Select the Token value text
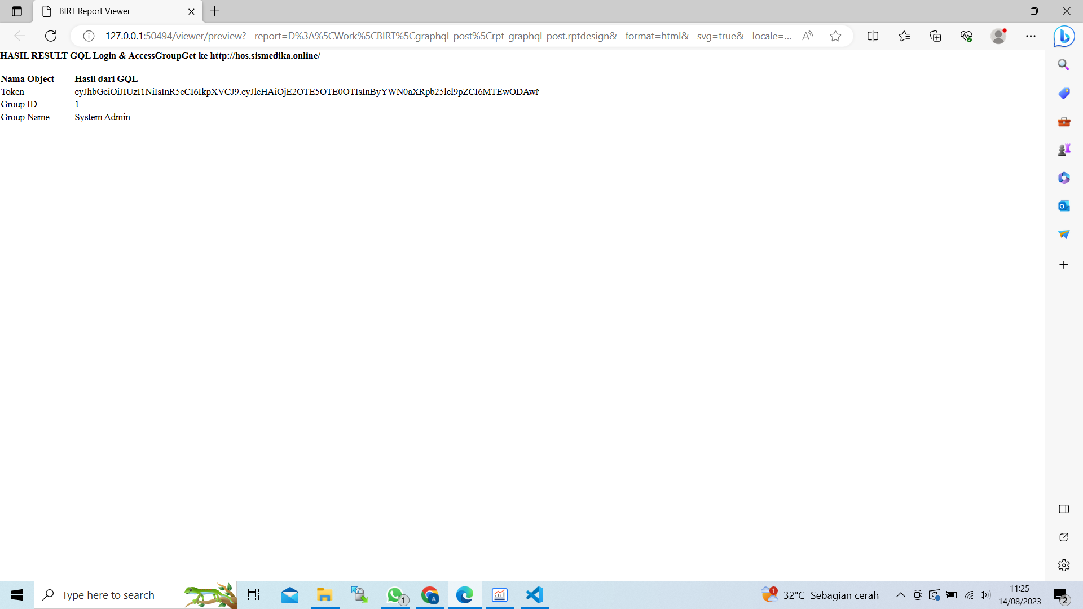1083x609 pixels. coord(306,92)
